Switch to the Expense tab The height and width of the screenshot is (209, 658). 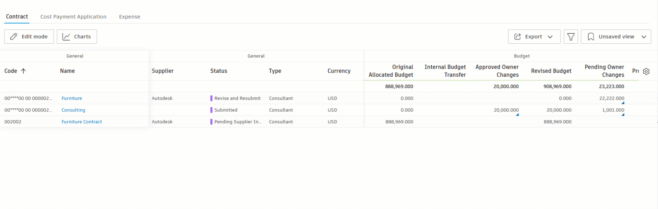(129, 16)
